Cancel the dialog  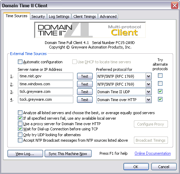pyautogui.click(x=164, y=167)
